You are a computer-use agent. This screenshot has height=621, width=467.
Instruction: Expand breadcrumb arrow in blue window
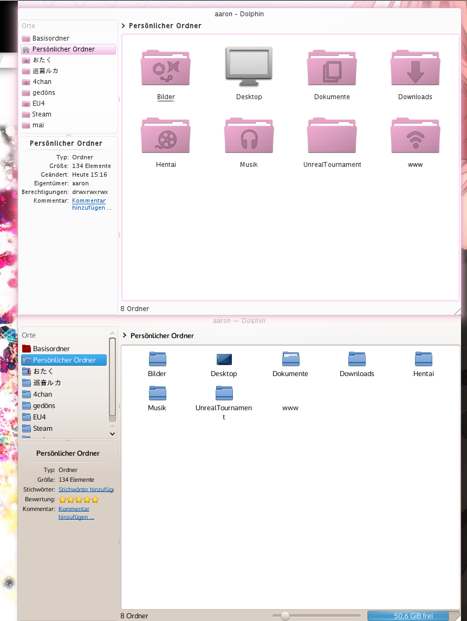[125, 335]
